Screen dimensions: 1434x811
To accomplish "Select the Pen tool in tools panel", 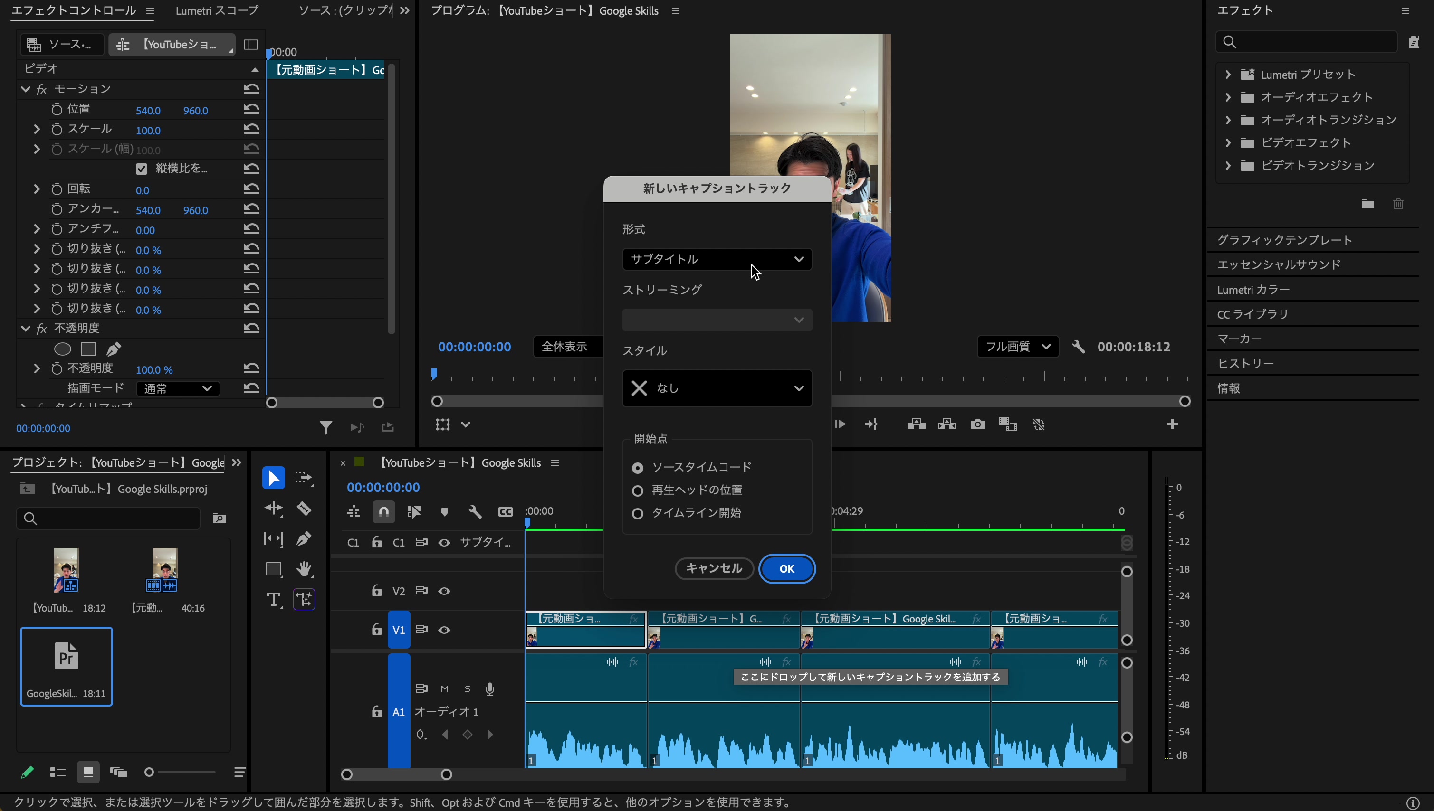I will tap(304, 538).
